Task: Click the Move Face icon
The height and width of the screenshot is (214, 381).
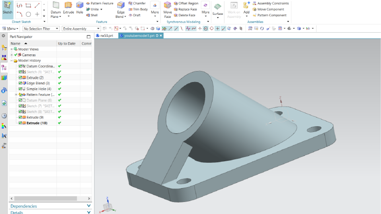Action: tap(167, 5)
